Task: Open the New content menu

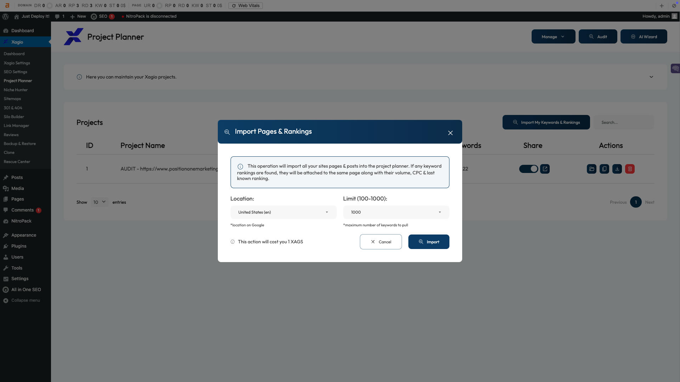Action: click(78, 16)
